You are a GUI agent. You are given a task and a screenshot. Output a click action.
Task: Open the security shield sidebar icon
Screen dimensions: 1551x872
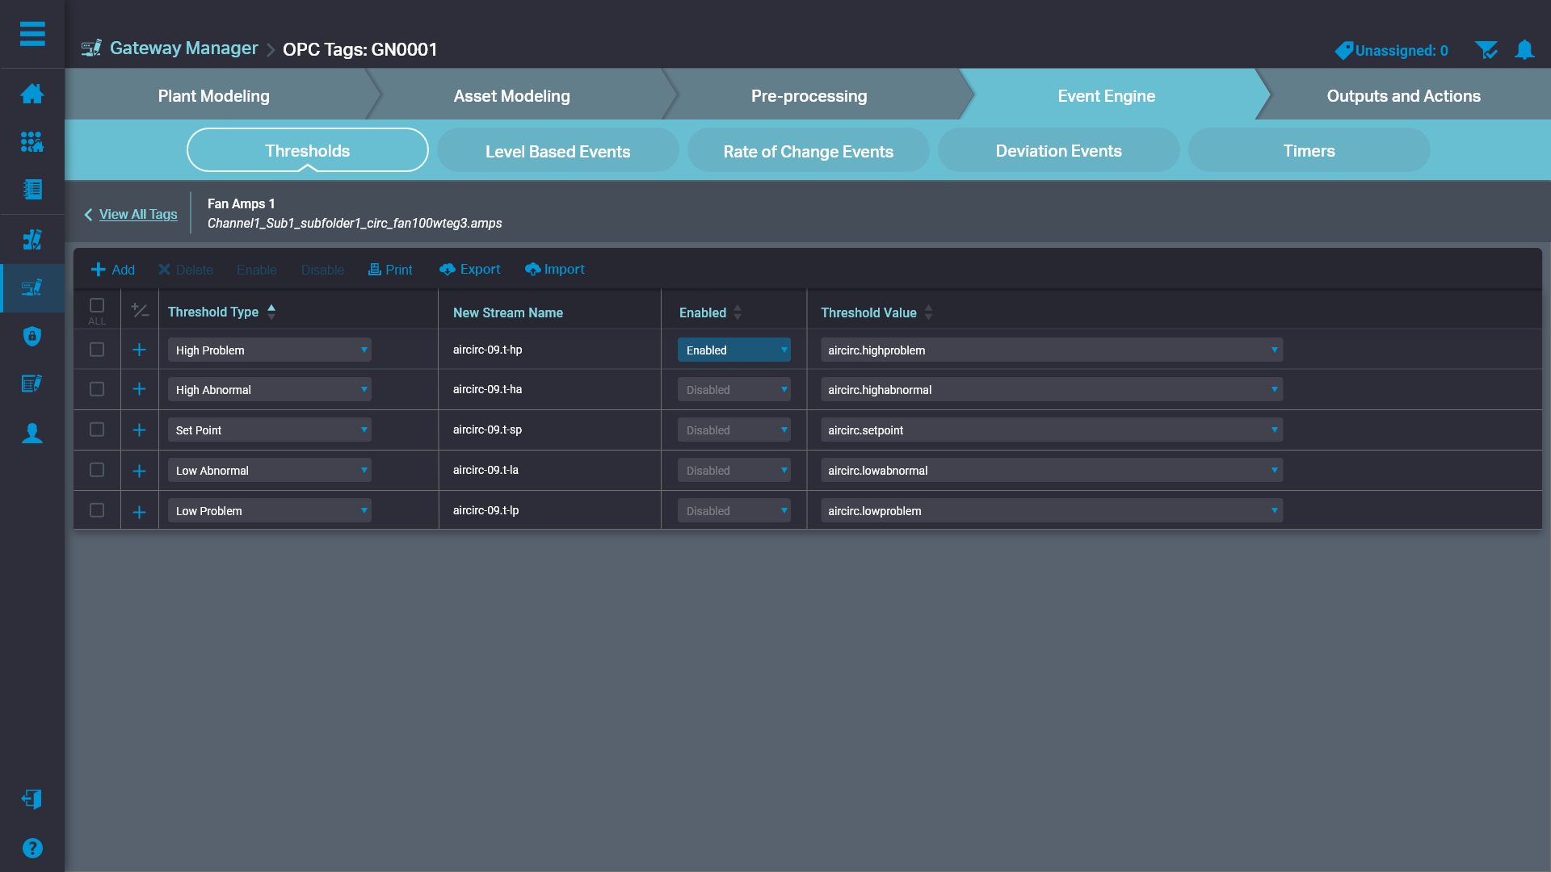(x=32, y=336)
